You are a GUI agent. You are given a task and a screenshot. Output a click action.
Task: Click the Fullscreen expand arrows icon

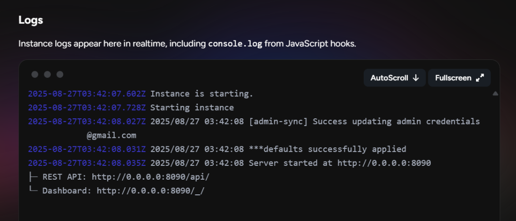(480, 78)
